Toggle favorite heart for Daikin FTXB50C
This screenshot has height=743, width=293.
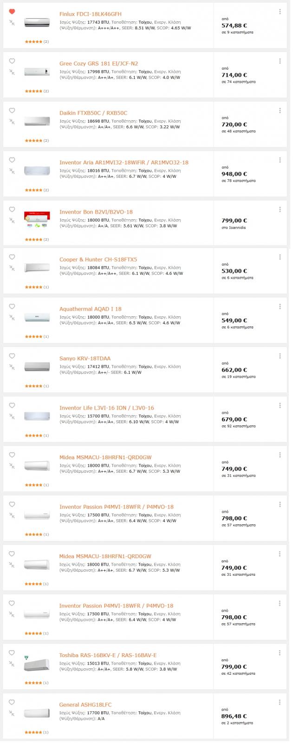[12, 111]
